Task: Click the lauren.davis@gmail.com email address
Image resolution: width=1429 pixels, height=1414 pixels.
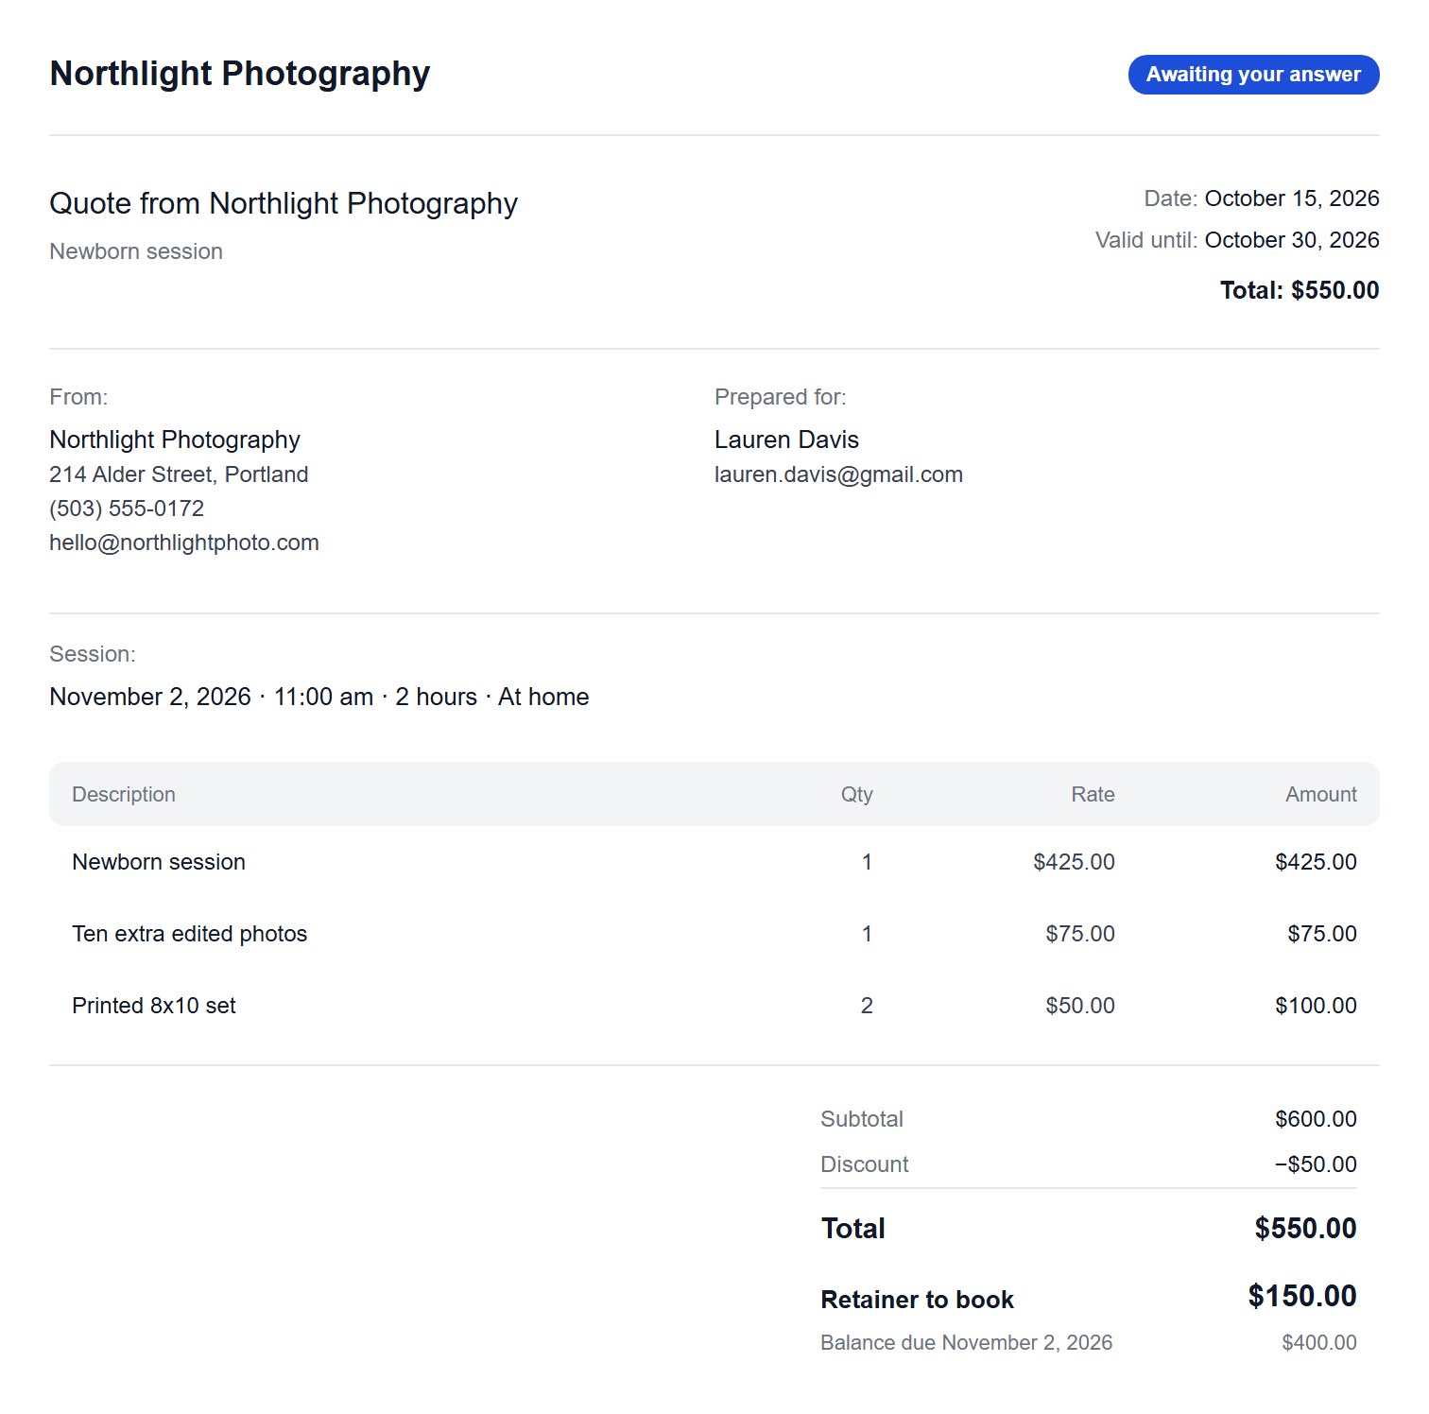Action: [838, 474]
